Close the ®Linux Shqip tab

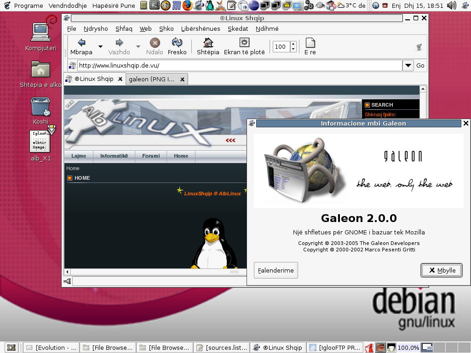tap(120, 79)
